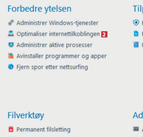Open Optimaliser internettilkoblingen
143x137 pixels.
58,34
